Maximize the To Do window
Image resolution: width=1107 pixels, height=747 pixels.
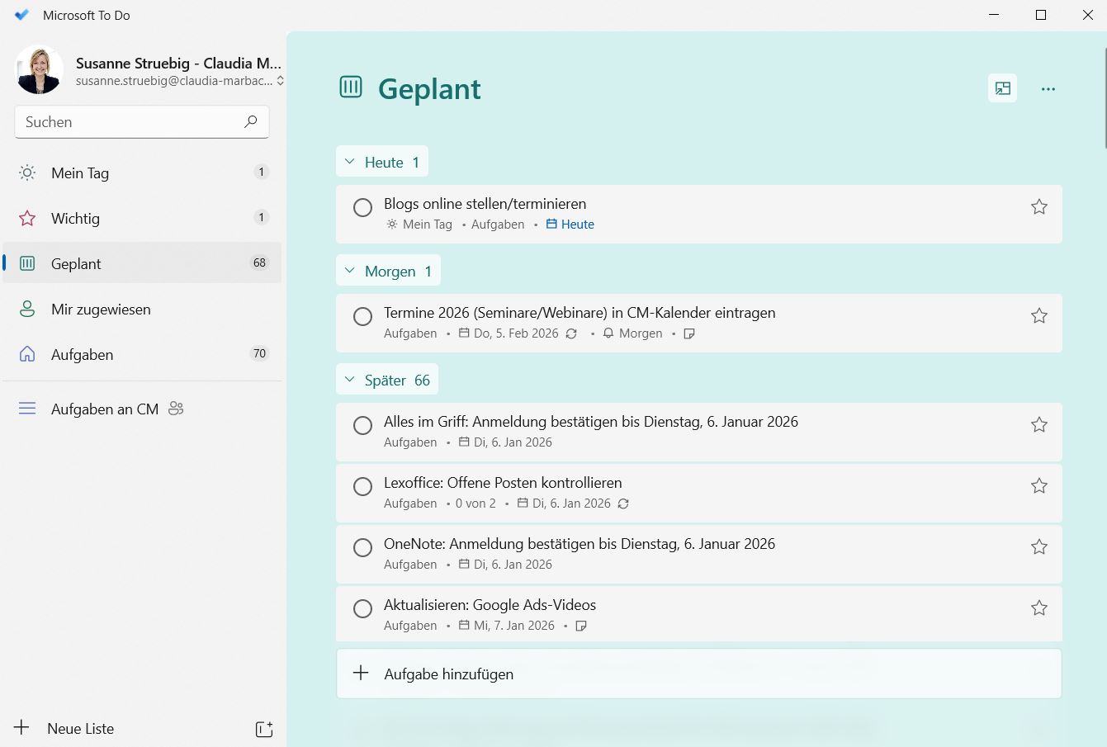[1041, 15]
